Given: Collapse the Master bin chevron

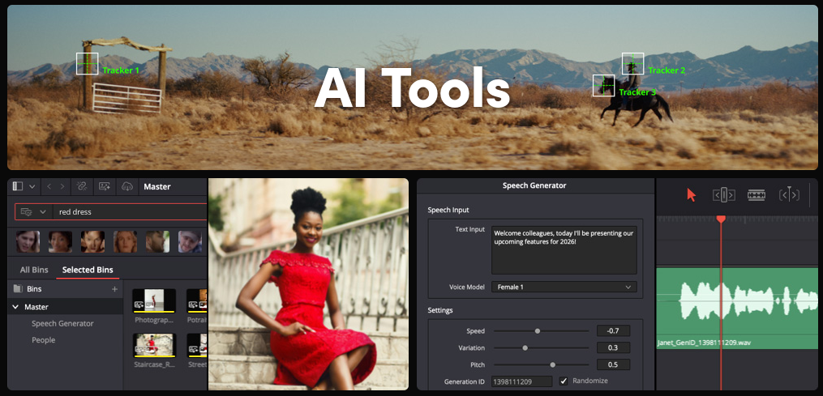Looking at the screenshot, I should 15,307.
